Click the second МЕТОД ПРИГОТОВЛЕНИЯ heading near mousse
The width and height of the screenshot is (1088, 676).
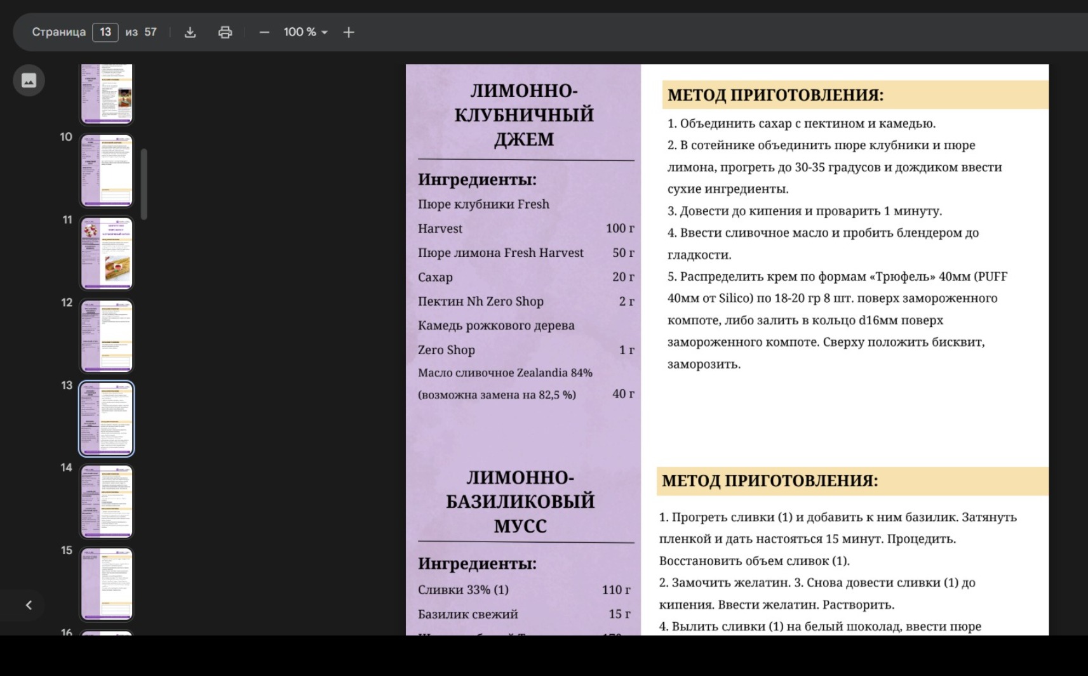(770, 480)
